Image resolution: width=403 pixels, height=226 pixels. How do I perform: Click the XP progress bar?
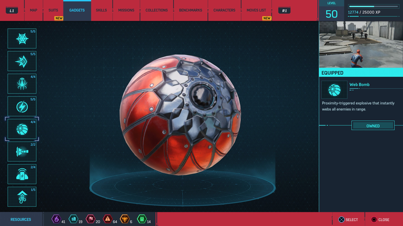pos(373,6)
